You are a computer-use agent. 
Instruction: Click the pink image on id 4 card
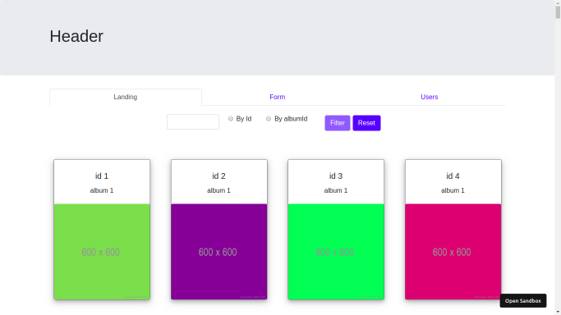(453, 252)
